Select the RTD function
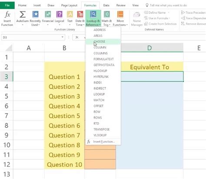The image size is (206, 179). click(103, 123)
